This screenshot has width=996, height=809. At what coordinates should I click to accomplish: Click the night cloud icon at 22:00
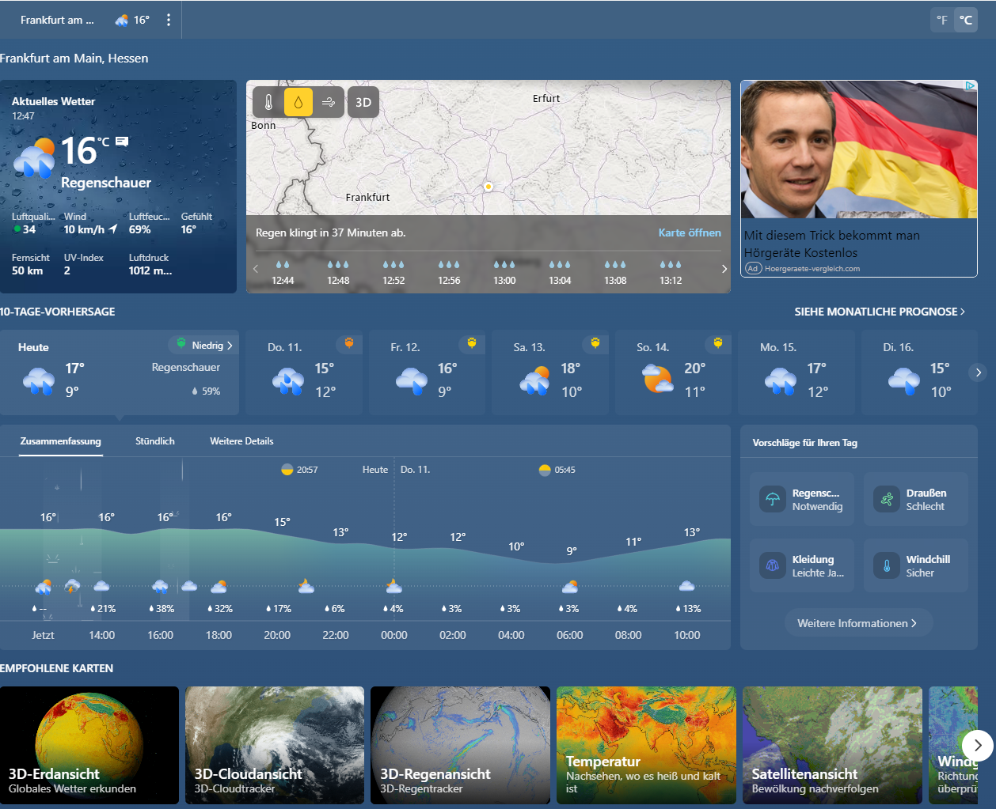point(306,586)
